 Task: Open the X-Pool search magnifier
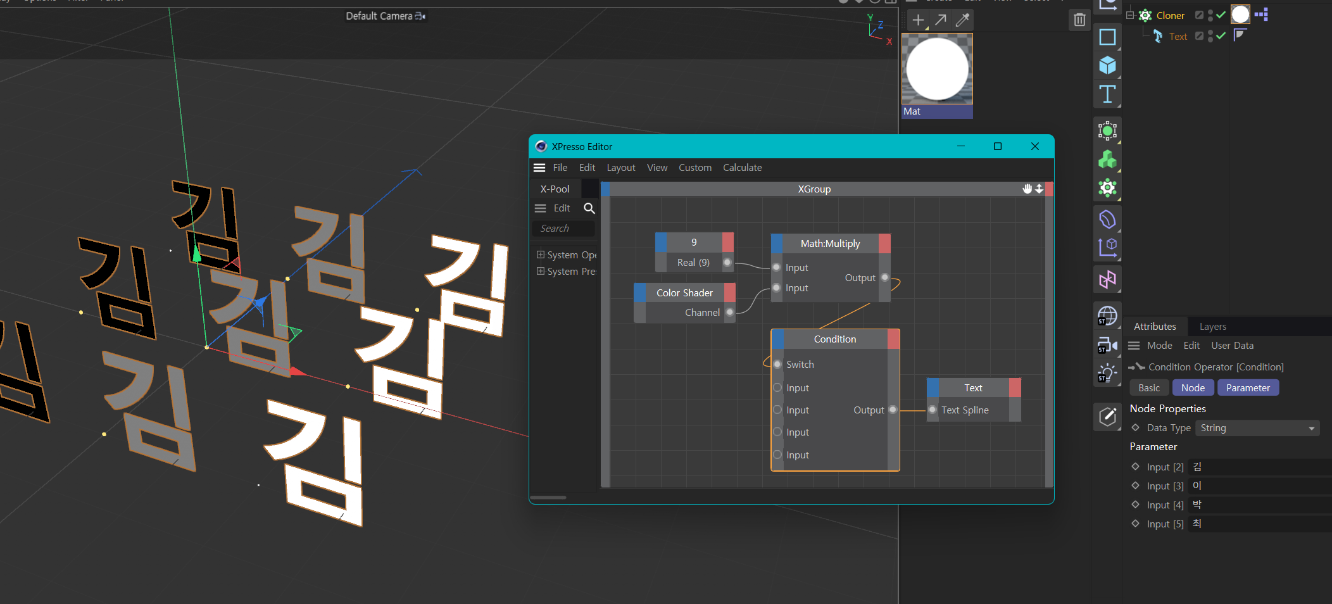click(589, 208)
